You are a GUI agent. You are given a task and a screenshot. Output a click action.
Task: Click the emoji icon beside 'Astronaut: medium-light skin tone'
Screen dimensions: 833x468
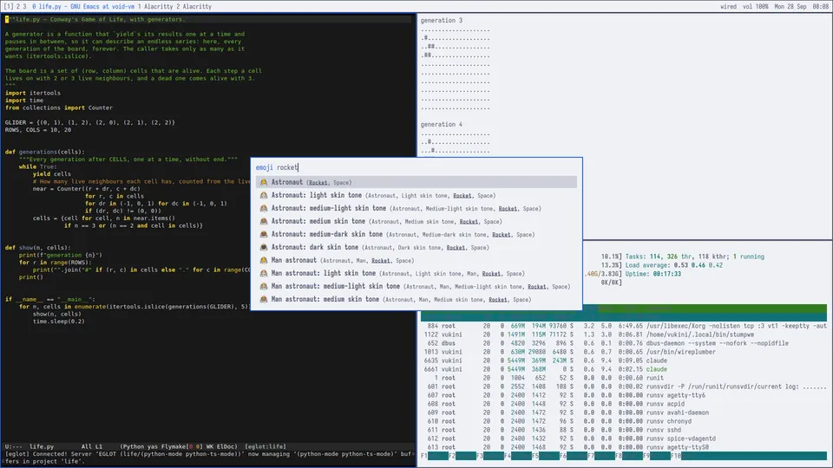[x=264, y=209]
